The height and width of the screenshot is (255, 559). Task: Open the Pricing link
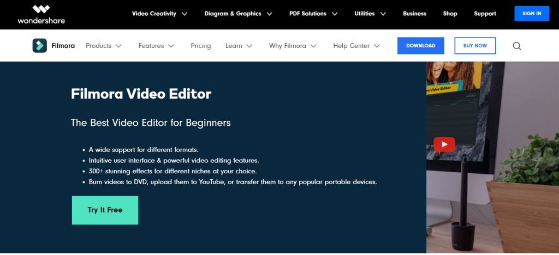coord(201,46)
